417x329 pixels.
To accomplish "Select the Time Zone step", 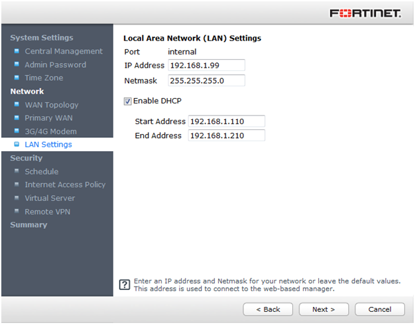I will point(44,78).
